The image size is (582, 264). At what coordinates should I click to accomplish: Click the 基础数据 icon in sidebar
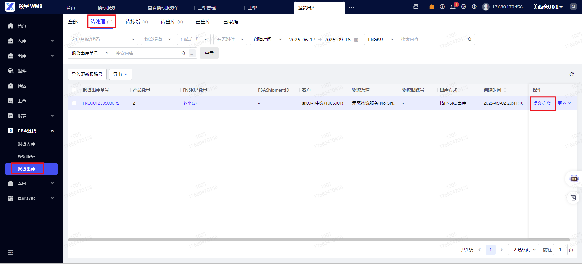tap(11, 198)
